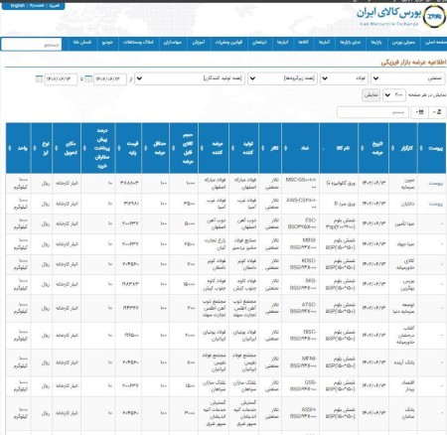Open the columns grid icon menu
Viewport: 447px width, 435px height.
[419, 112]
